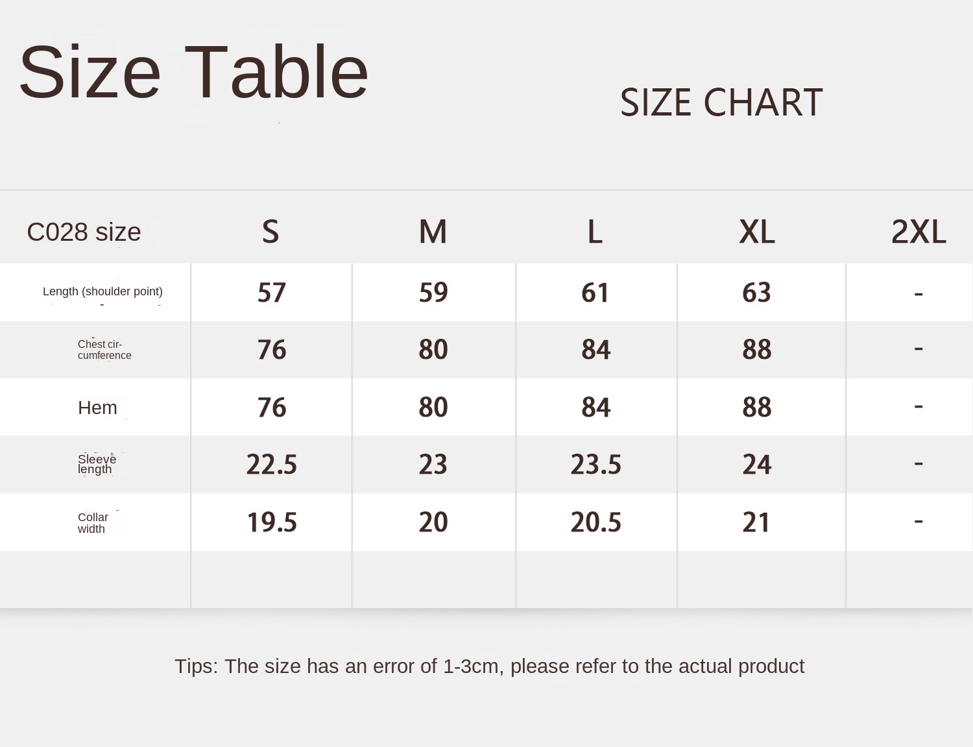This screenshot has width=973, height=747.
Task: Select the 'Chest circumference' row label
Action: click(x=104, y=350)
